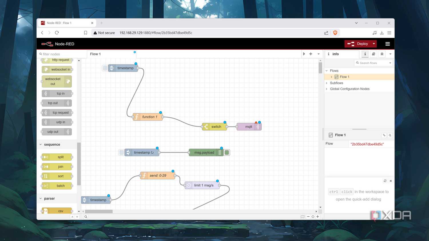Open the debug messages bug icon

point(382,54)
